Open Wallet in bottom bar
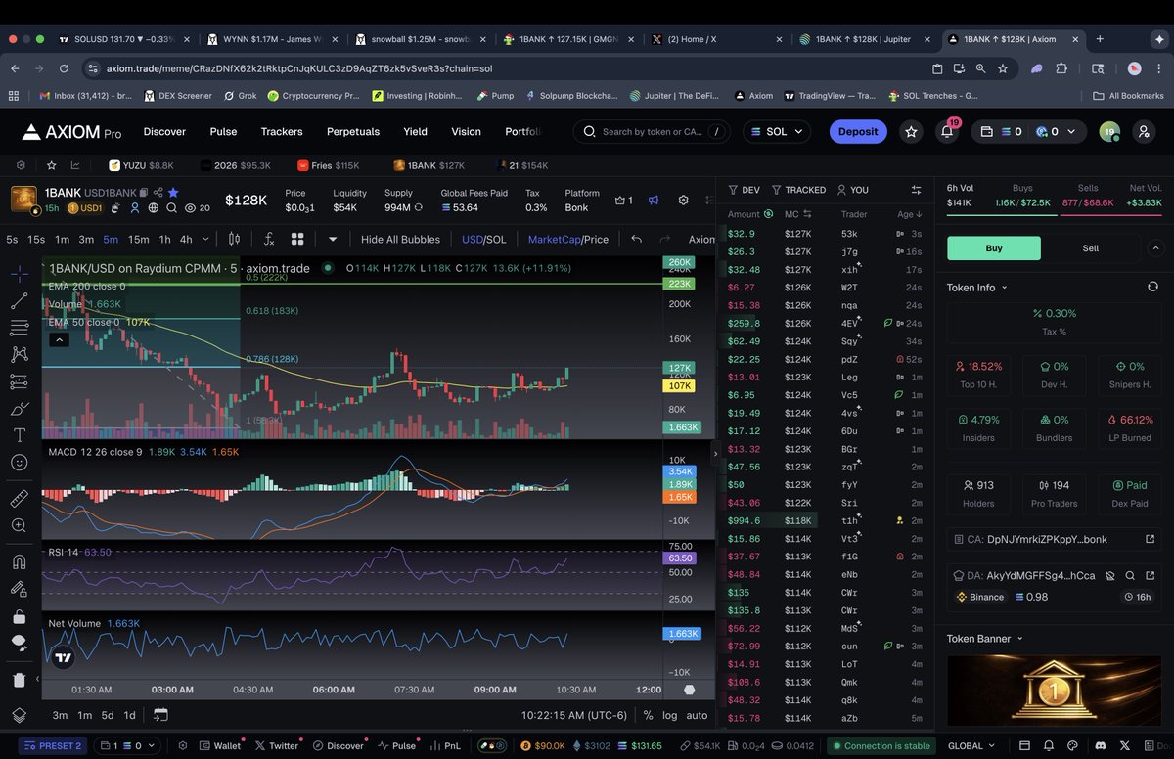Viewport: 1174px width, 759px height. click(219, 745)
